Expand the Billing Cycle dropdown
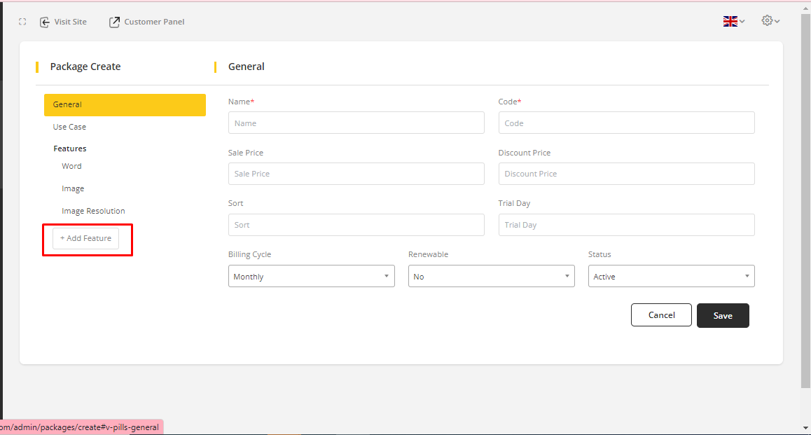 [311, 276]
